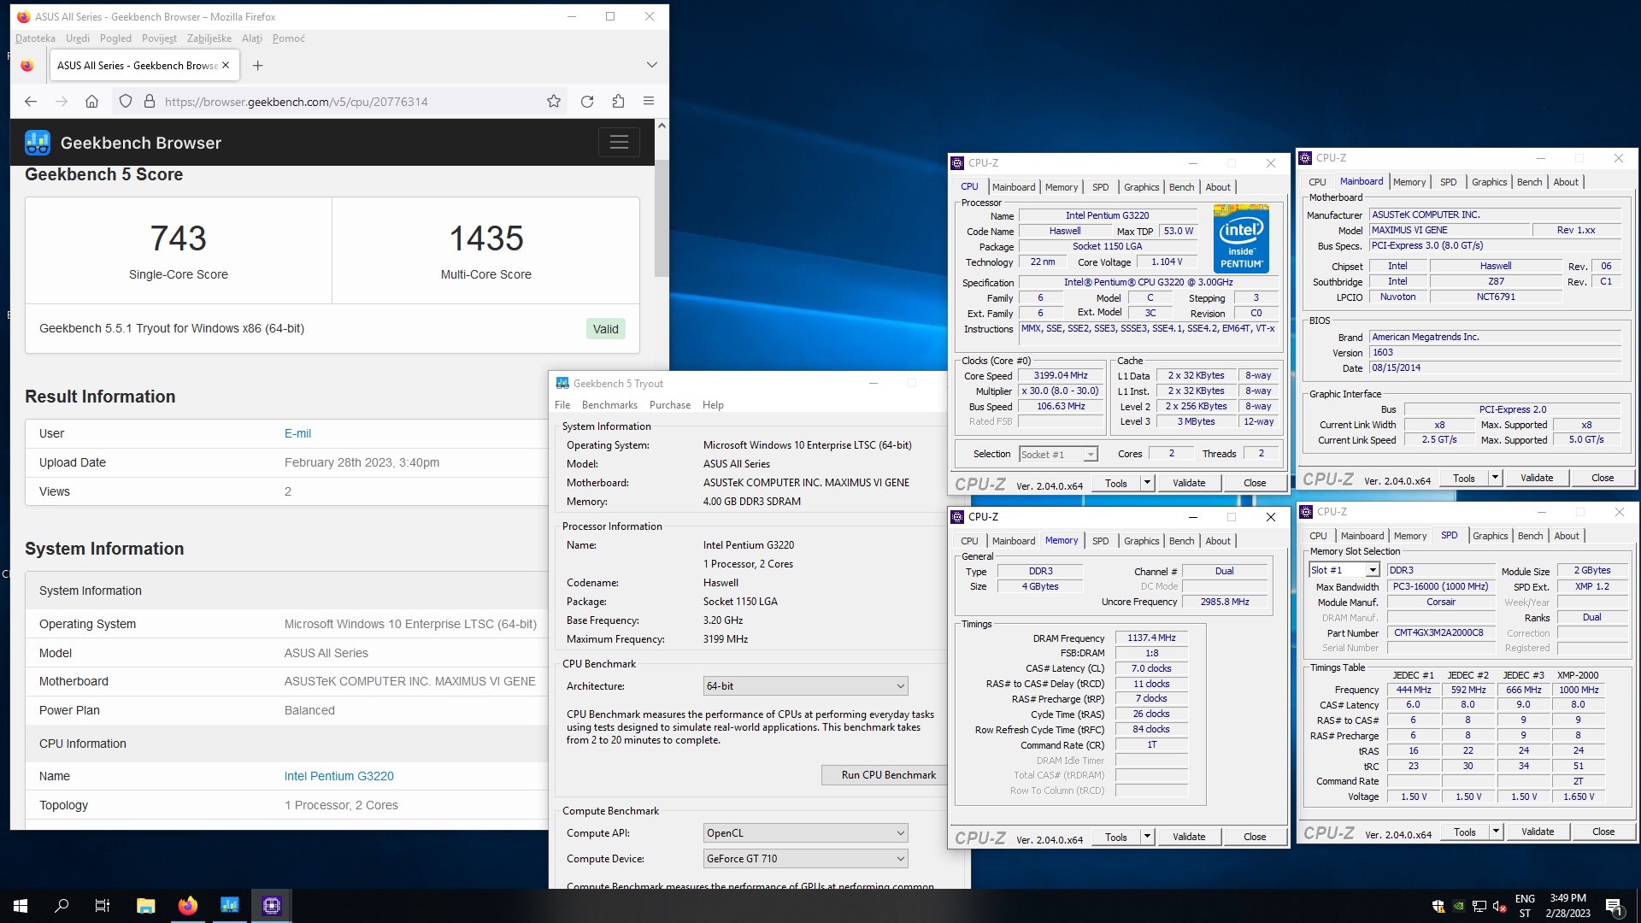The height and width of the screenshot is (923, 1641).
Task: Switch to Geekbench app on the taskbar
Action: point(230,906)
